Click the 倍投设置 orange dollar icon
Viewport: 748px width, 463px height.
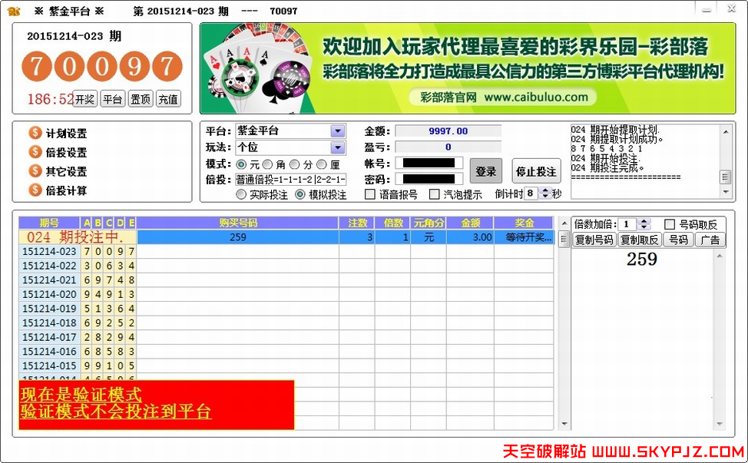(x=35, y=150)
